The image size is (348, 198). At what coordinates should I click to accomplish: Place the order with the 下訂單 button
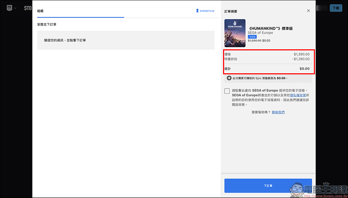pos(268,185)
